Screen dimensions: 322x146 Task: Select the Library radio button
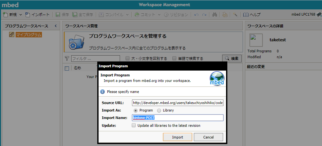(x=159, y=111)
